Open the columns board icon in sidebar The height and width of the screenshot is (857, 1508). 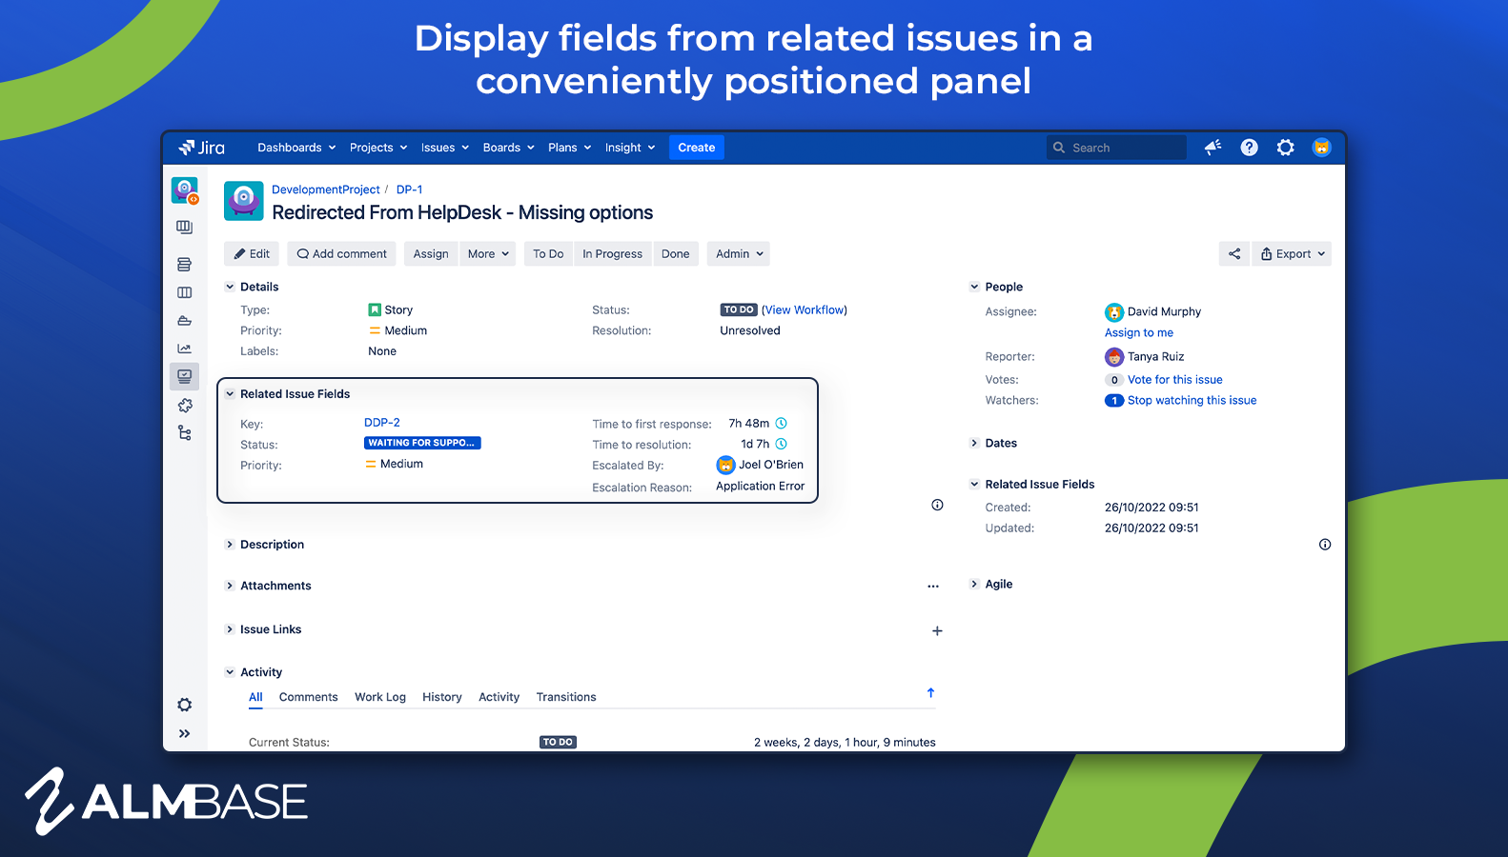point(185,292)
